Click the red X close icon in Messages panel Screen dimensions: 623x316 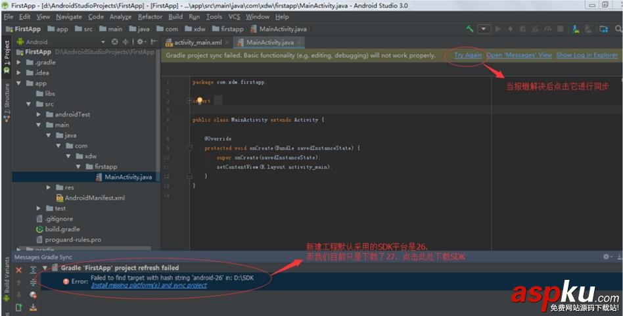pyautogui.click(x=18, y=270)
